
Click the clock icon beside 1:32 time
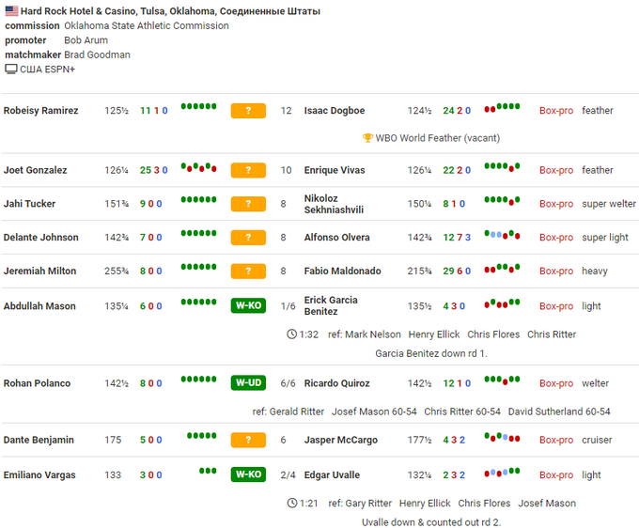292,334
